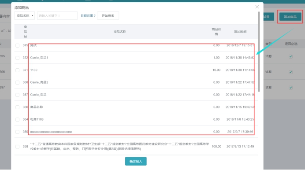305x170 pixels.
Task: Check the box for product 358
Action: coord(18,147)
